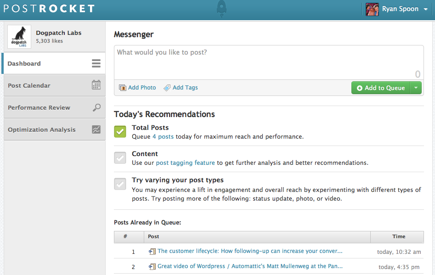This screenshot has height=275, width=435.
Task: Follow the post tagging feature link
Action: pos(185,163)
